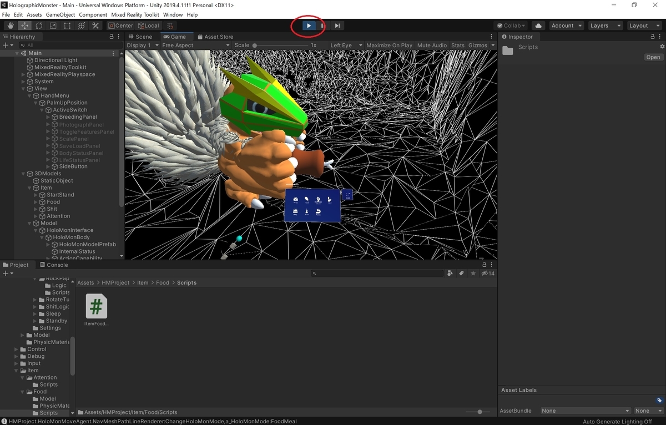Show Favorites star in Project panel

(473, 274)
